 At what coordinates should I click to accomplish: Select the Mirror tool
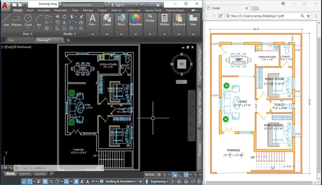64,22
